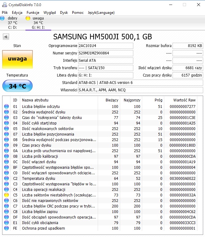Click blue status dot for attribute 02
Viewport: 205px width, 237px height.
tap(6, 112)
